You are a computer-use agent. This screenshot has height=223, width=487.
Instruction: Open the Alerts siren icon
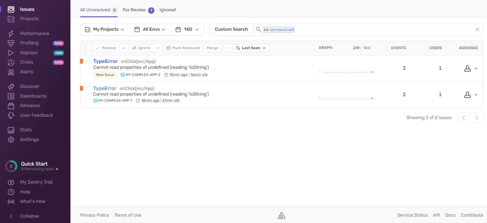pos(11,72)
